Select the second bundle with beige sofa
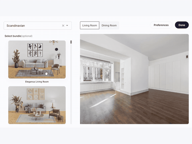This screenshot has width=192, height=144. (37, 105)
